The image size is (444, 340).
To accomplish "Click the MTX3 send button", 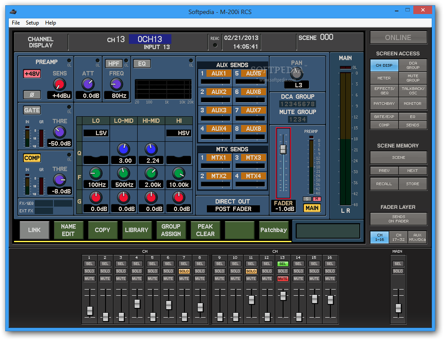I will (x=253, y=157).
